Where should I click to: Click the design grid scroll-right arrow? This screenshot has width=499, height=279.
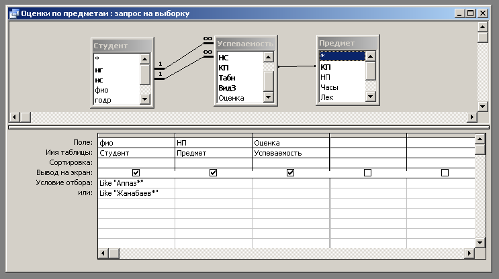469,254
